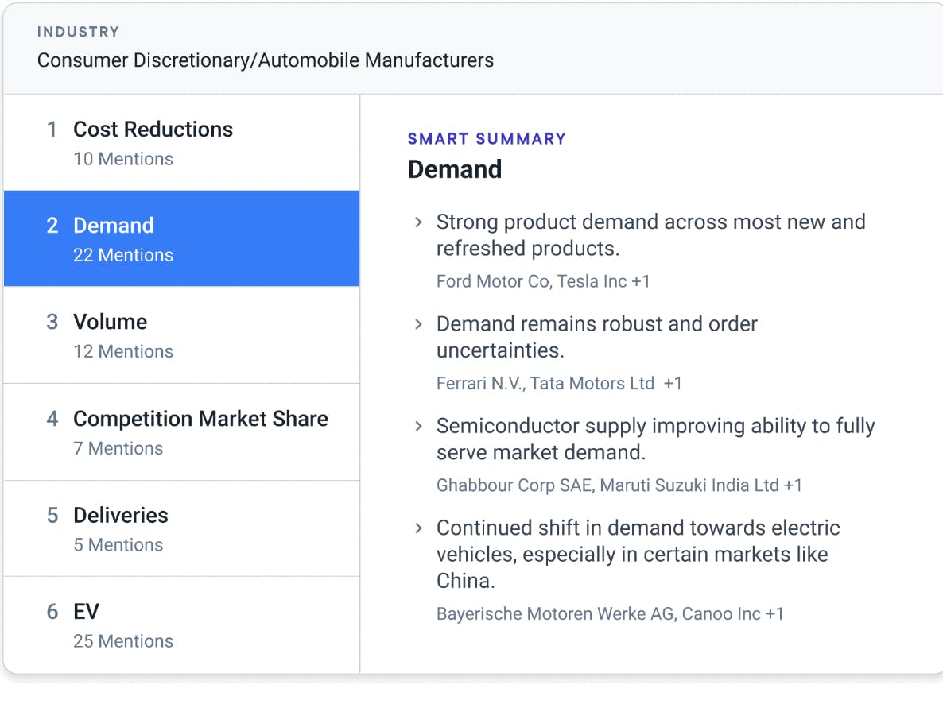The width and height of the screenshot is (943, 704).
Task: Click the '25 Mentions' count under EV
Action: click(x=123, y=641)
